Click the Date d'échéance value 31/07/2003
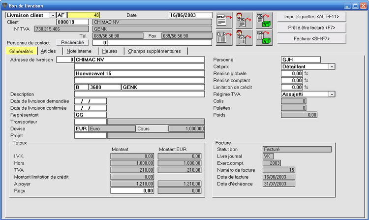 279,184
